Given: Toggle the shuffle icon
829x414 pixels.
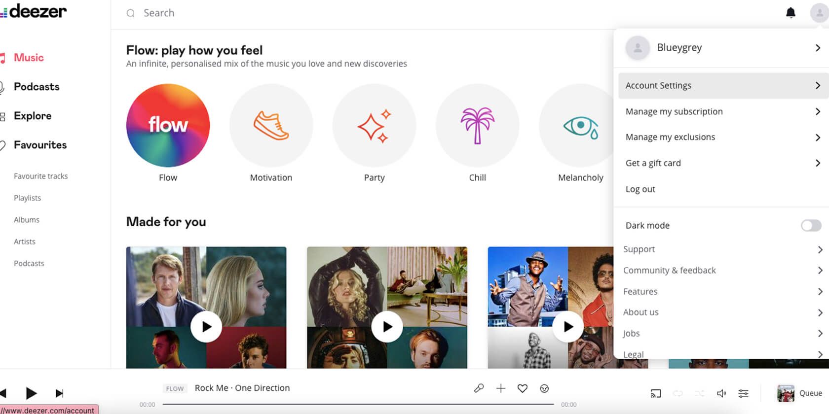Looking at the screenshot, I should click(x=700, y=393).
